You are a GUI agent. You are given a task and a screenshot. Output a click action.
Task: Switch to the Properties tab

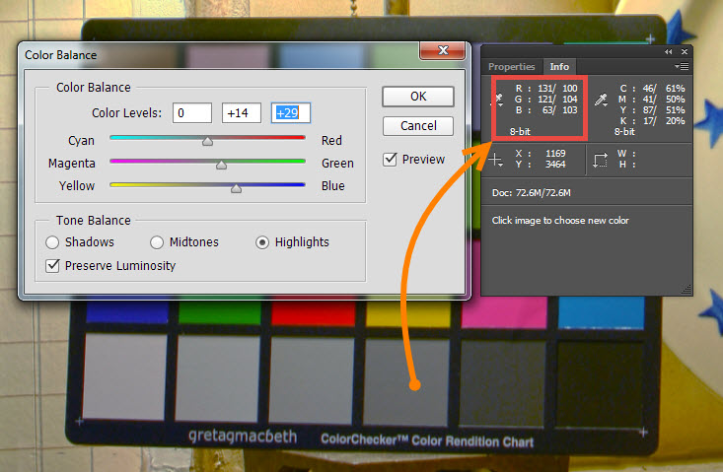(x=511, y=67)
